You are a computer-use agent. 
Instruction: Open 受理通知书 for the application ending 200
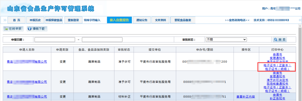[x=277, y=58]
